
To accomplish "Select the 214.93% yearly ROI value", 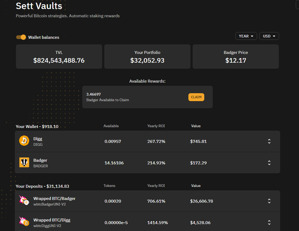I will point(156,163).
